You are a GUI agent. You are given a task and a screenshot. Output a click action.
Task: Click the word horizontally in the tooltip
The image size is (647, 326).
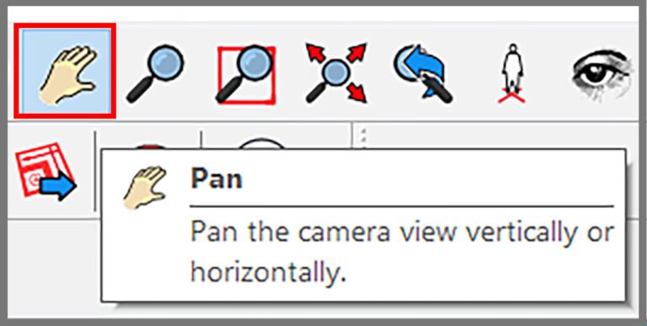[268, 272]
